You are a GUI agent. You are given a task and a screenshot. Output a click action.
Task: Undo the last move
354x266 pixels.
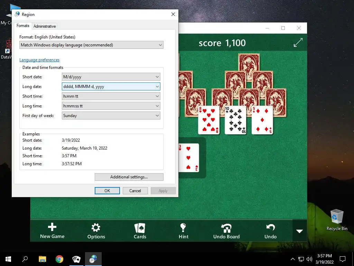point(270,231)
